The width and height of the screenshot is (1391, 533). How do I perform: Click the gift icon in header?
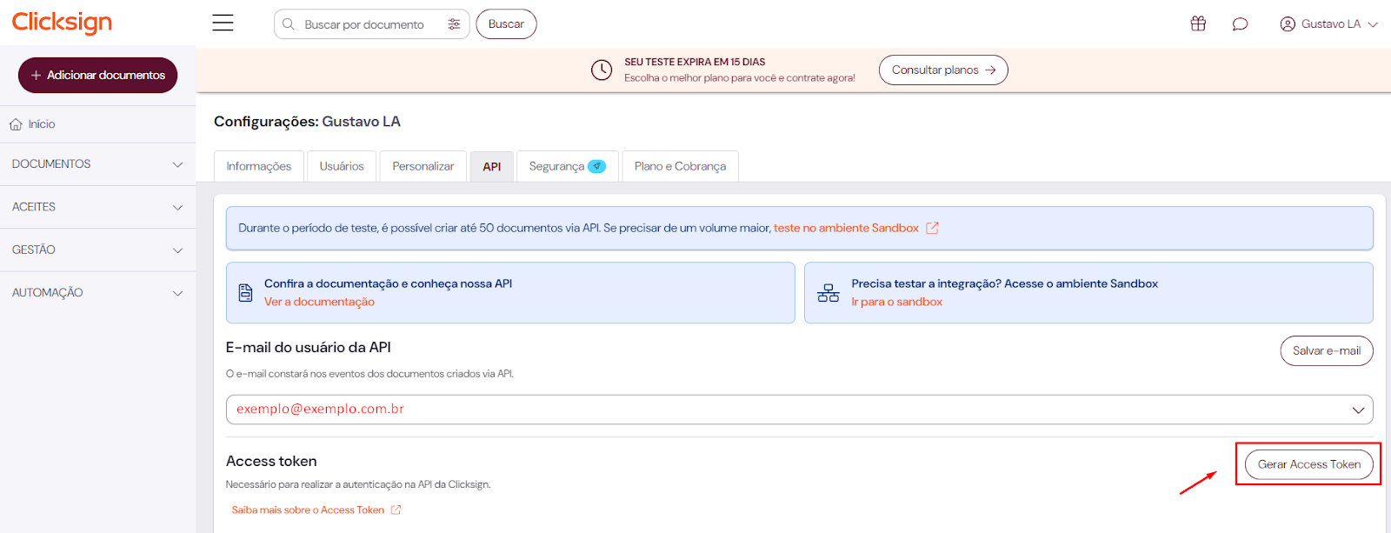(1198, 23)
